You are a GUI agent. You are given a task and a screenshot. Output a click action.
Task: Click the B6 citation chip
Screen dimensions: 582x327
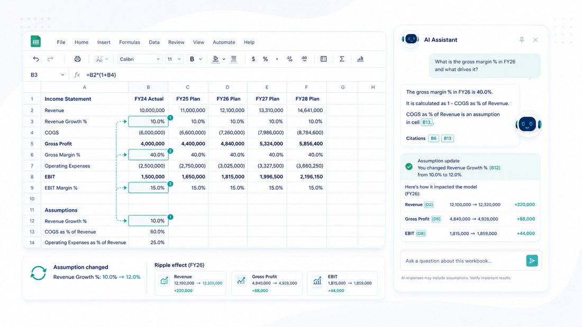click(433, 138)
